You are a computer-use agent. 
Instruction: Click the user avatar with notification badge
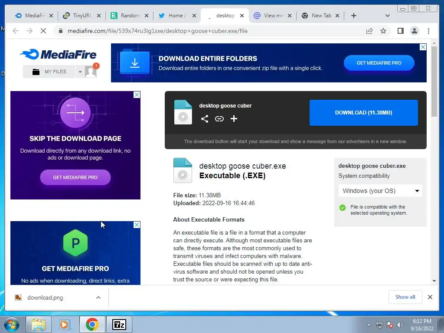91,72
